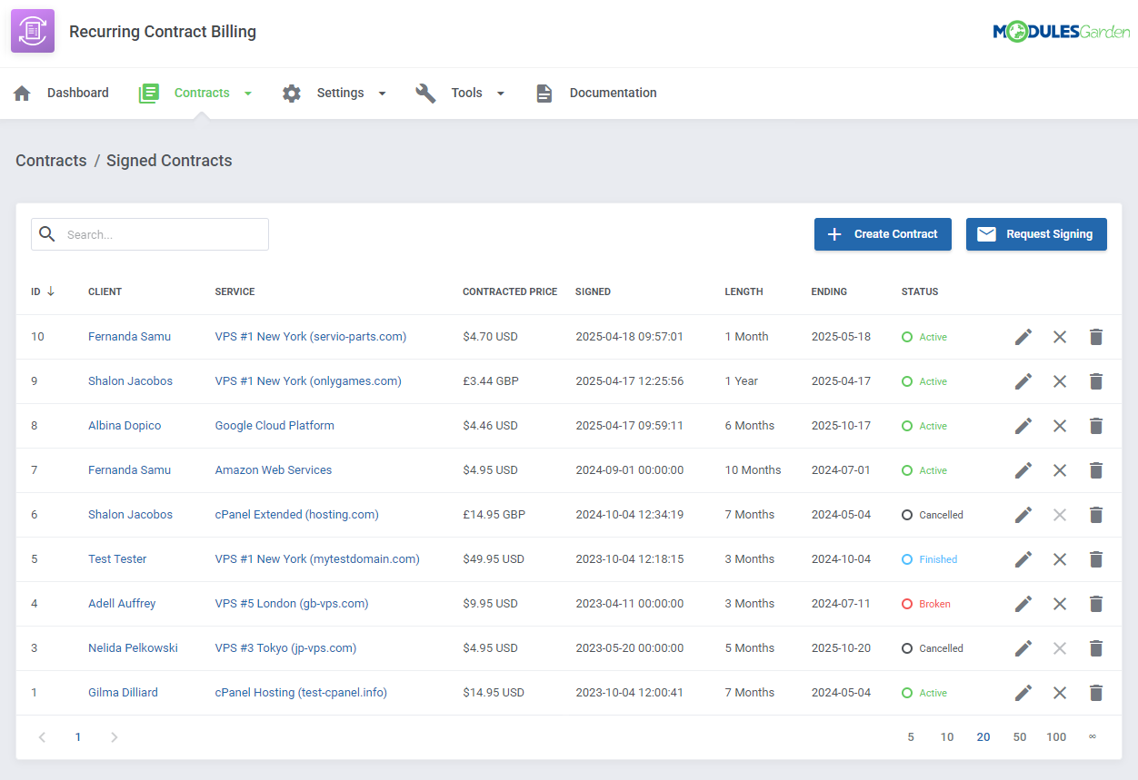Expand the Tools menu dropdown arrow
Screen dimensions: 1138x780
coord(500,94)
